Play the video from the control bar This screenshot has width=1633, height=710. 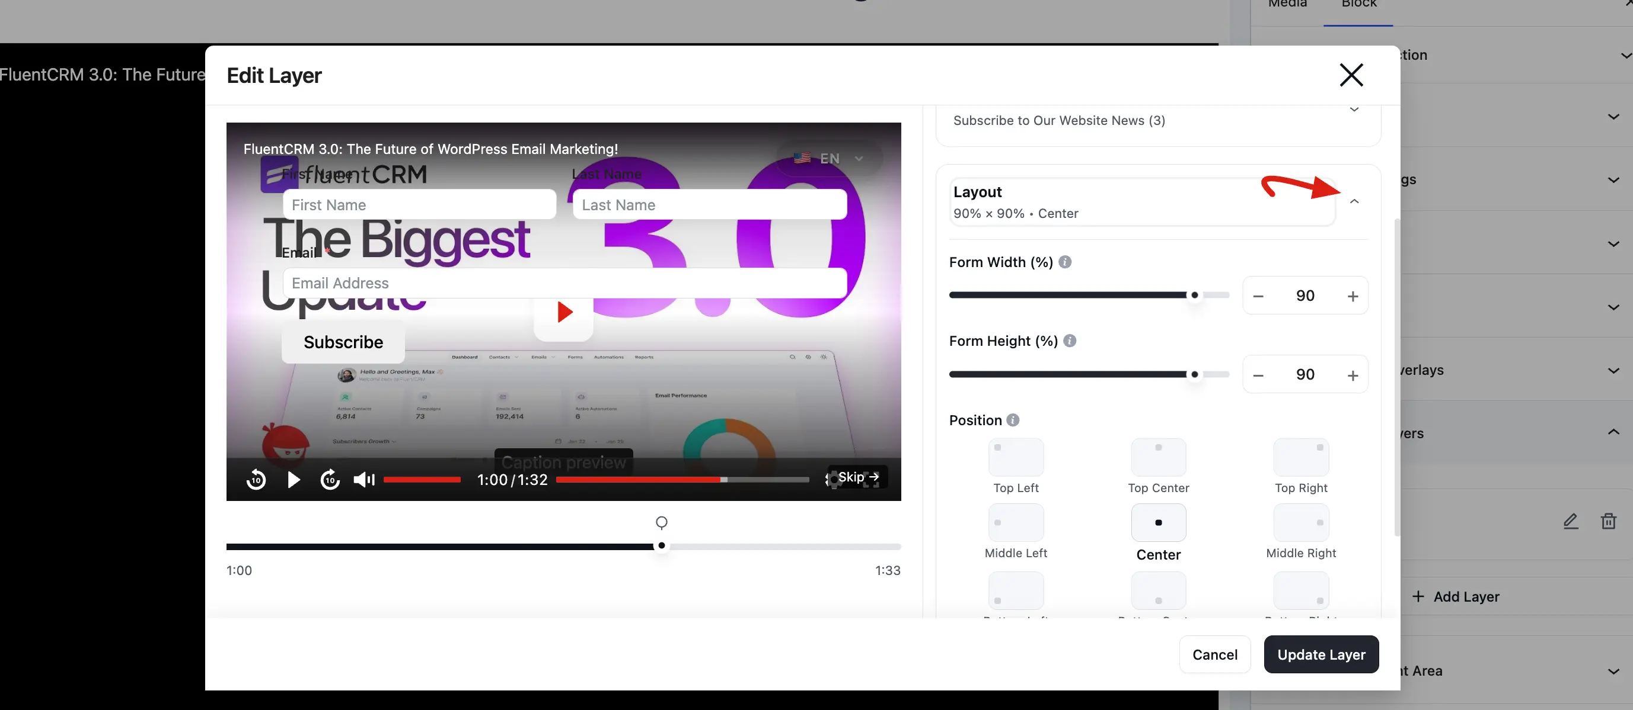293,480
